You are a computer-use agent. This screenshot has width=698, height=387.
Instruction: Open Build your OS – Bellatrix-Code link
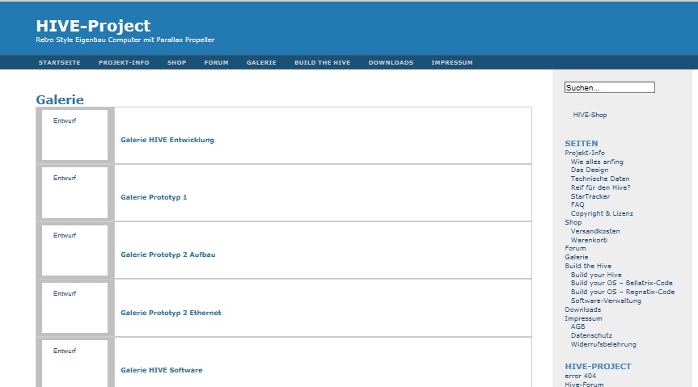point(621,283)
